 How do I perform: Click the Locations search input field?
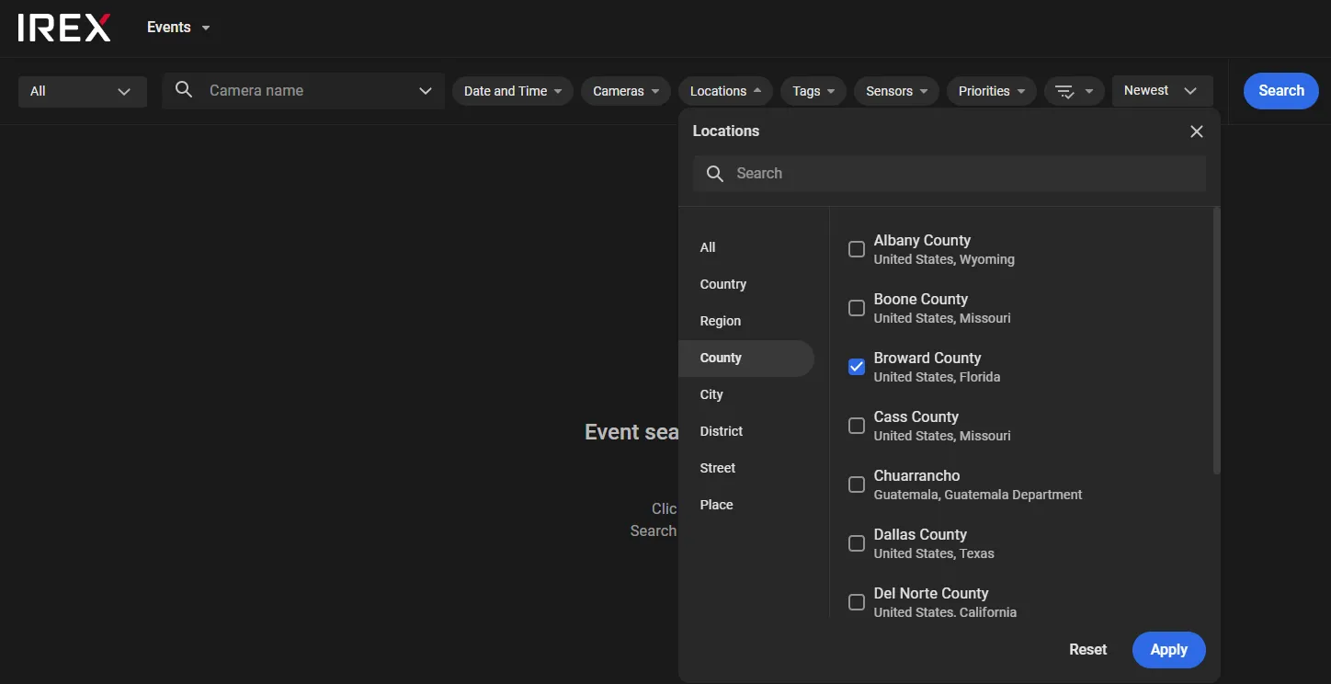[x=950, y=173]
